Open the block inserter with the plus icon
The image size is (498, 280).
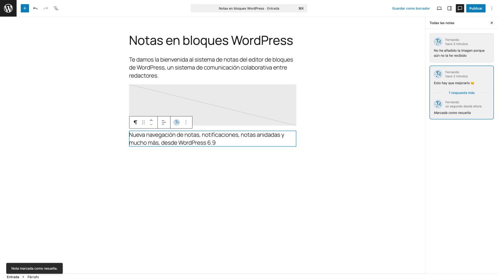[24, 8]
